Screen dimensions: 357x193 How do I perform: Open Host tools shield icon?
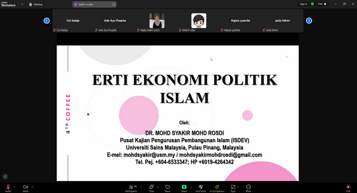pos(200,187)
